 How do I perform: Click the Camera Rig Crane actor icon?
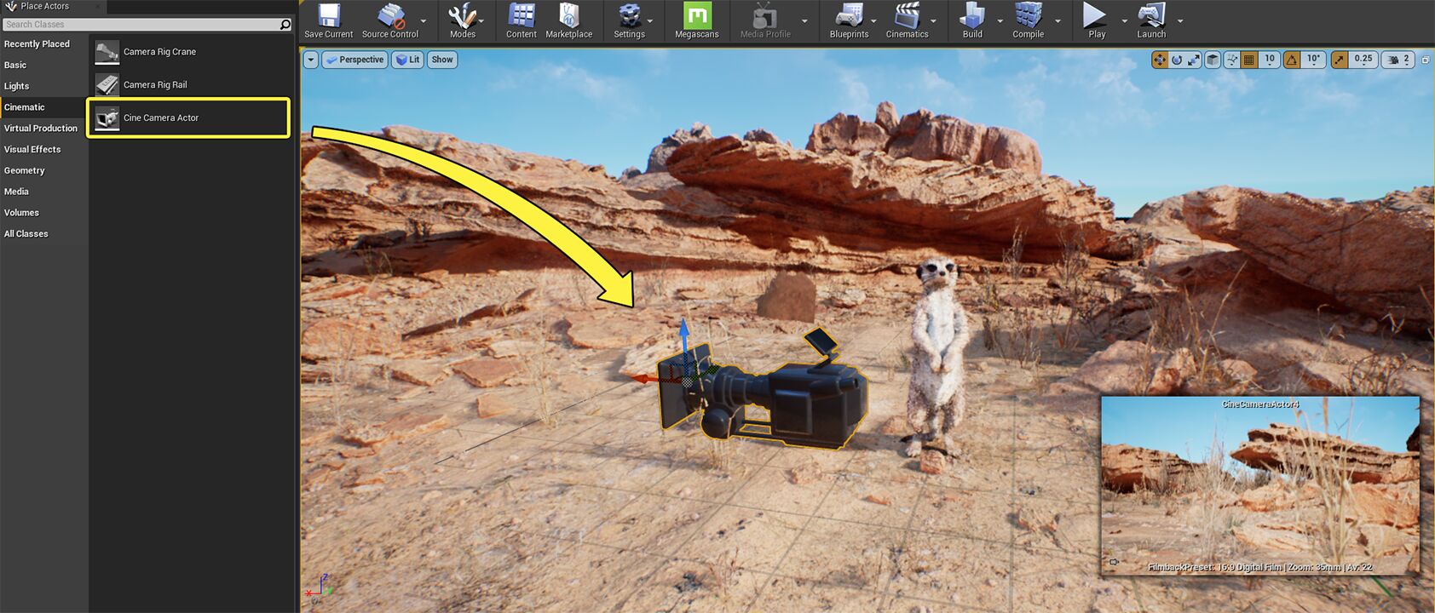click(x=107, y=52)
